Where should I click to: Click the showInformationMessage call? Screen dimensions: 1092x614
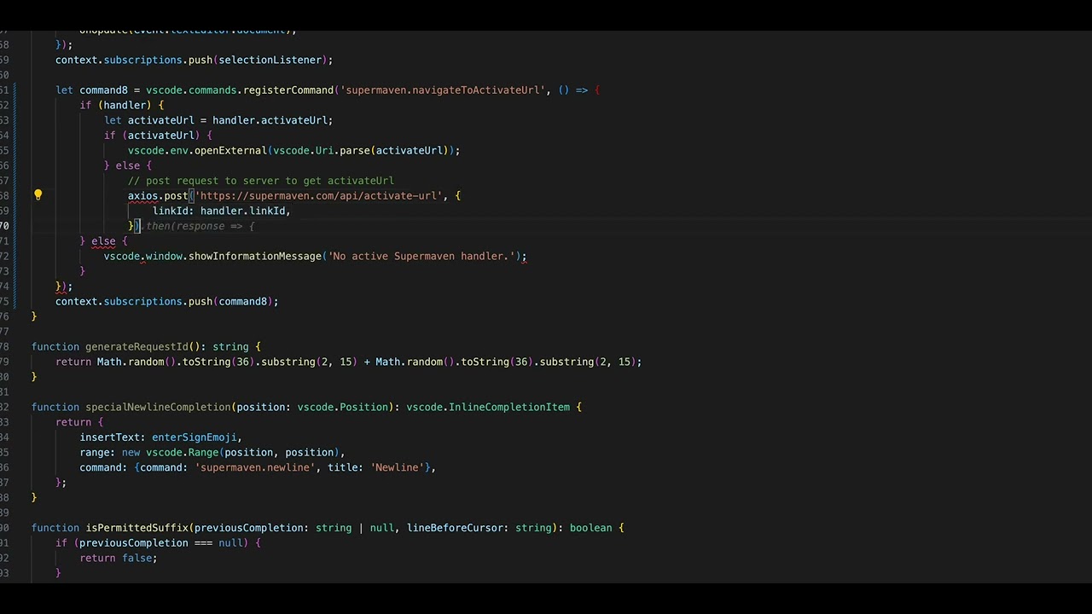(253, 256)
